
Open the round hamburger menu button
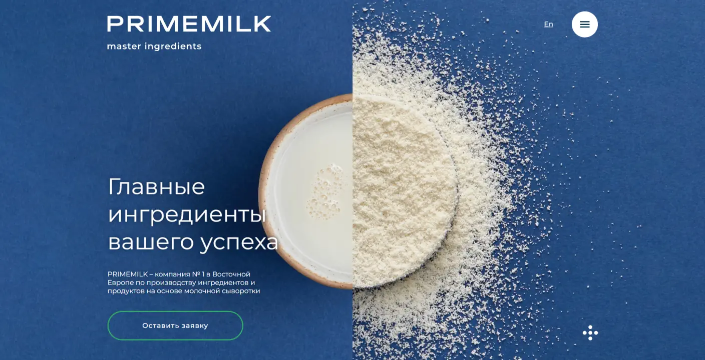[585, 24]
